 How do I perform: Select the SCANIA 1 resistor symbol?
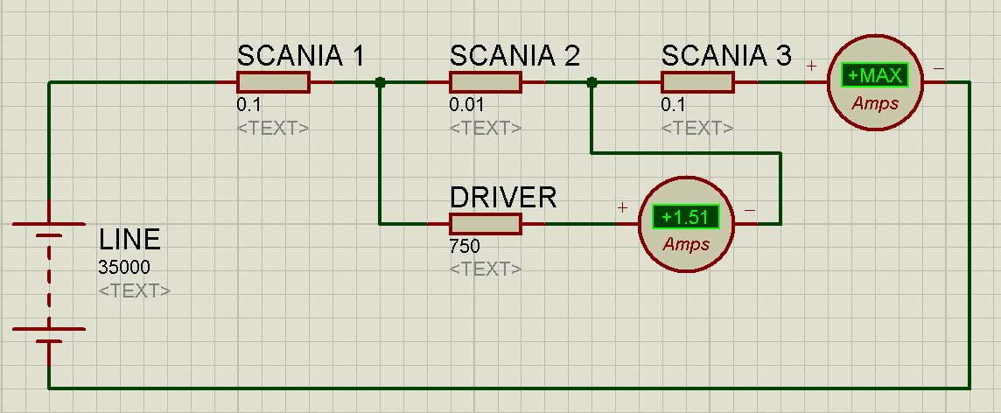click(273, 82)
